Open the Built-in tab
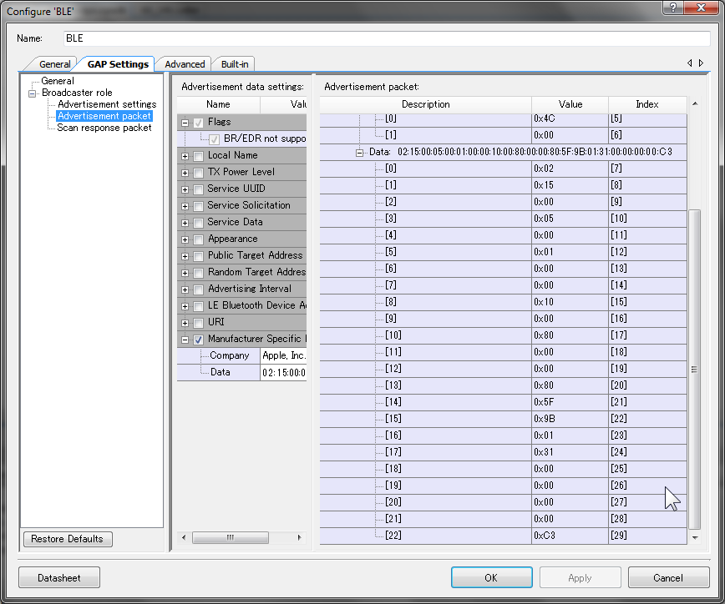725x604 pixels. pyautogui.click(x=235, y=64)
